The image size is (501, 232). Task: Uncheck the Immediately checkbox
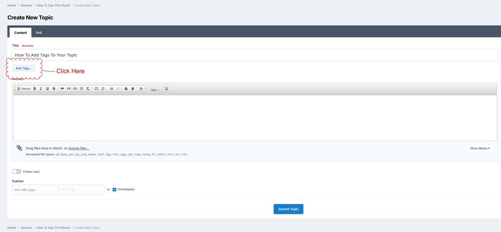tap(114, 189)
